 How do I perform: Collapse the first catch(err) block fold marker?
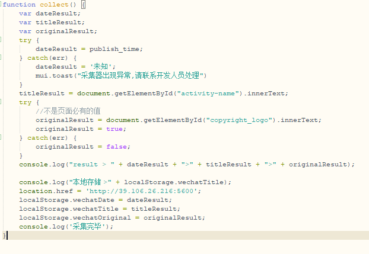tap(2, 58)
